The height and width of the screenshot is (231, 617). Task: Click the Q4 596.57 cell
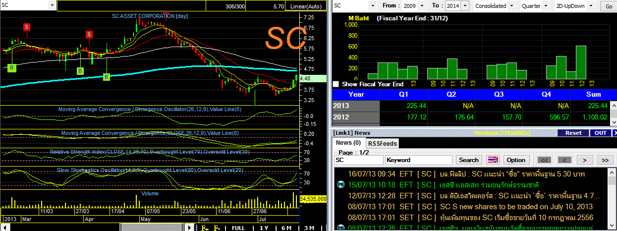547,117
